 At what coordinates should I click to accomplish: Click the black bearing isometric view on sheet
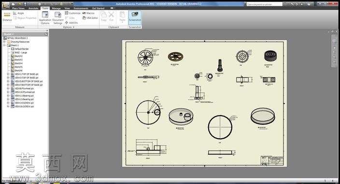[x=270, y=56]
